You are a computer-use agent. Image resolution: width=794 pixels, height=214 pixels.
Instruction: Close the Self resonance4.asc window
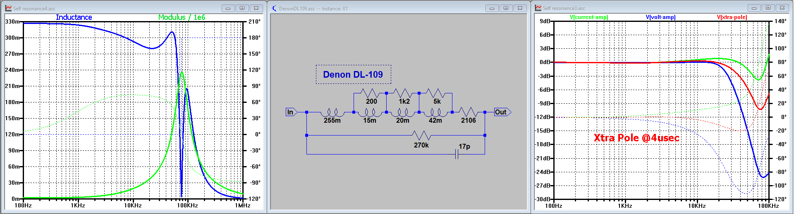coord(256,8)
